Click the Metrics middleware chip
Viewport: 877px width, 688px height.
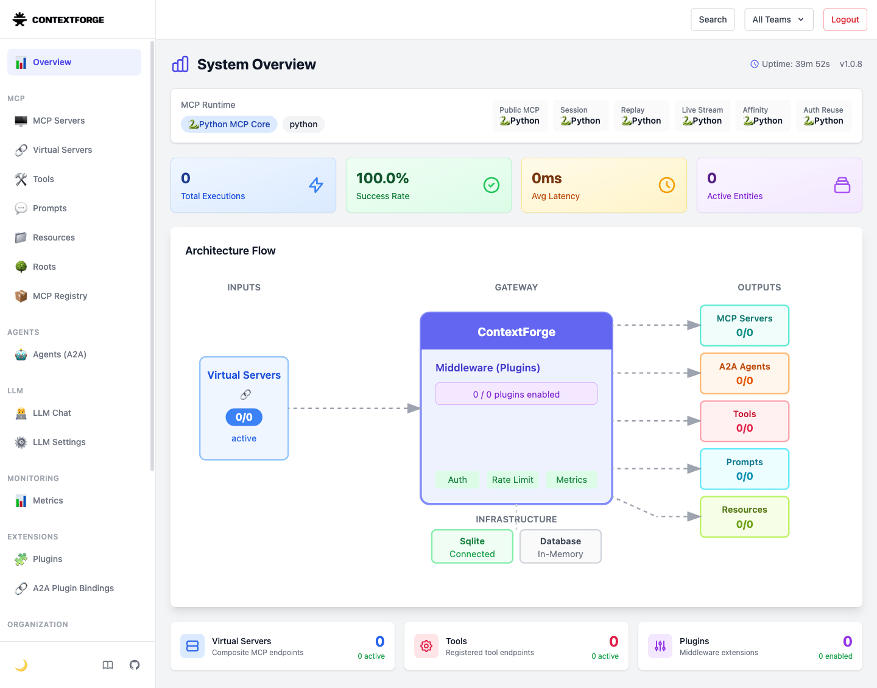click(571, 480)
